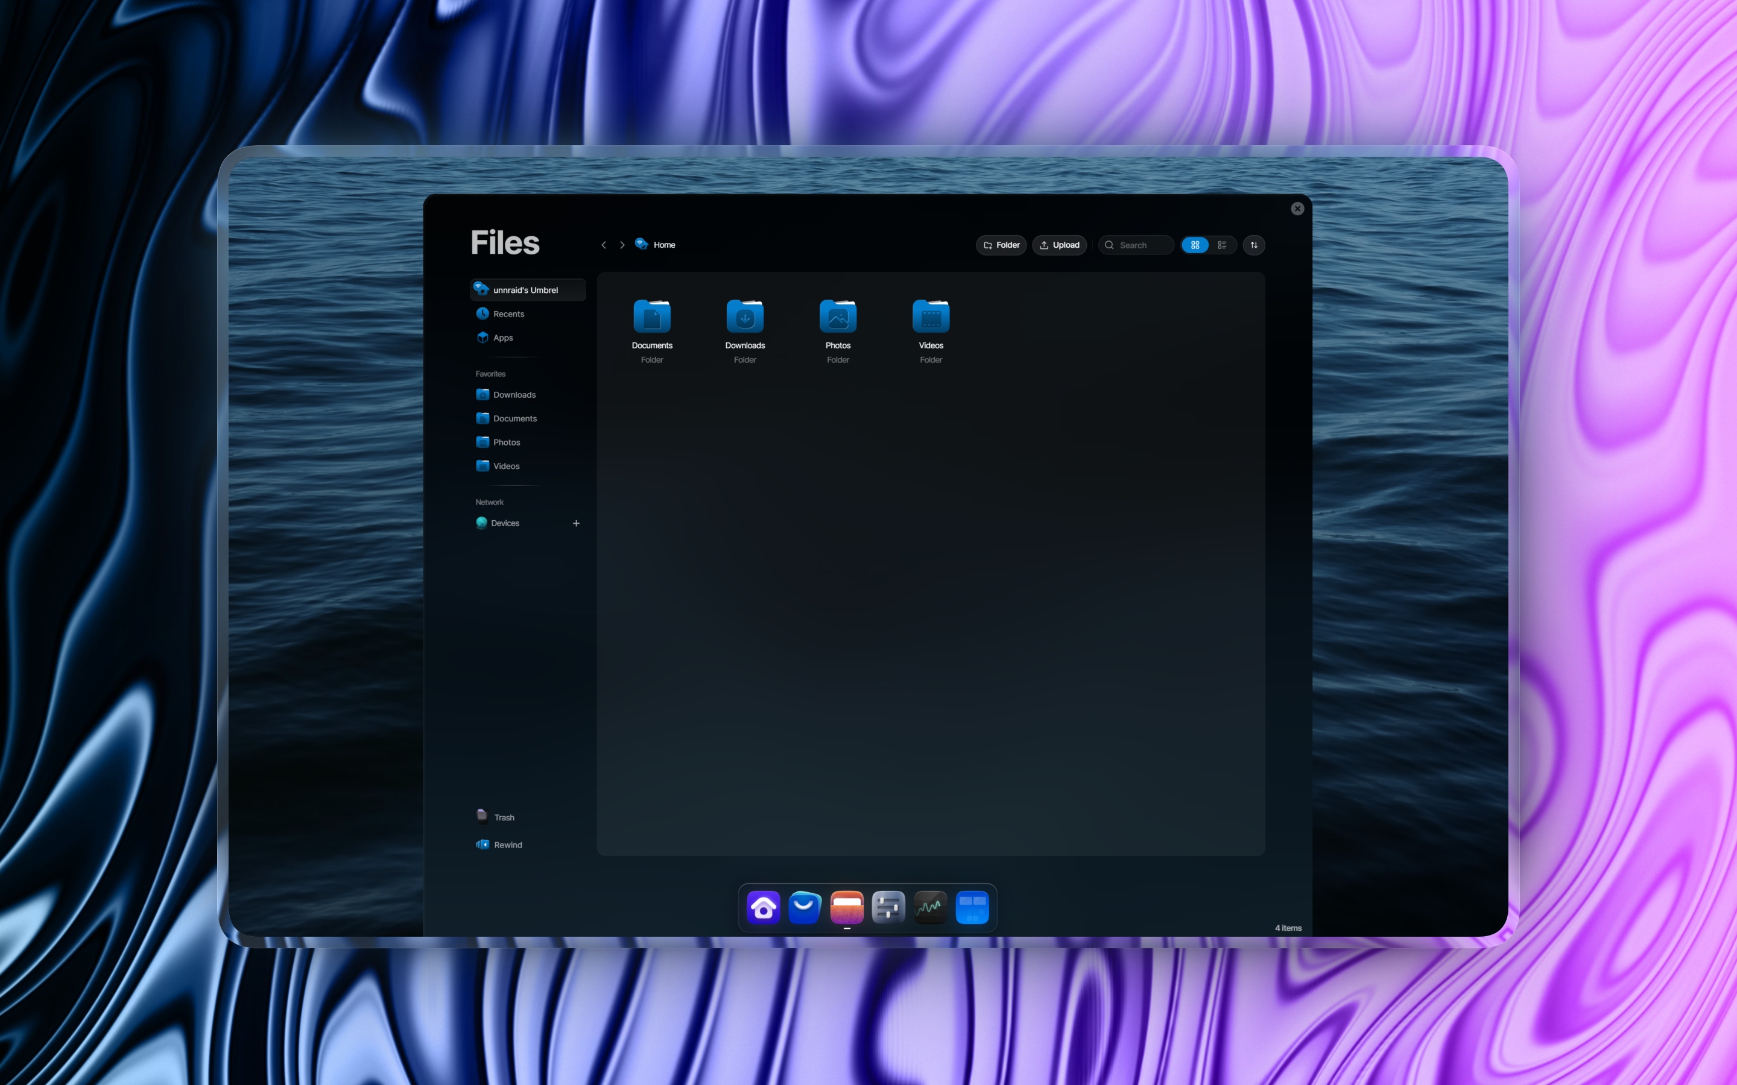
Task: Toggle the sort order control
Action: 1254,245
